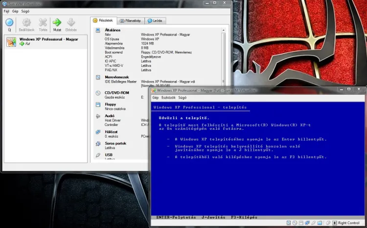
Task: Open the Audió section heading link
Action: click(109, 116)
